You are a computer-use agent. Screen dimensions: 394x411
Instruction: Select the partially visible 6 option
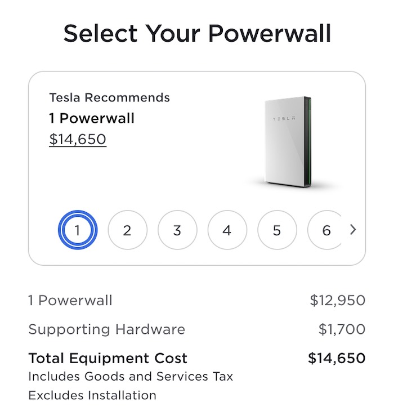pos(325,230)
